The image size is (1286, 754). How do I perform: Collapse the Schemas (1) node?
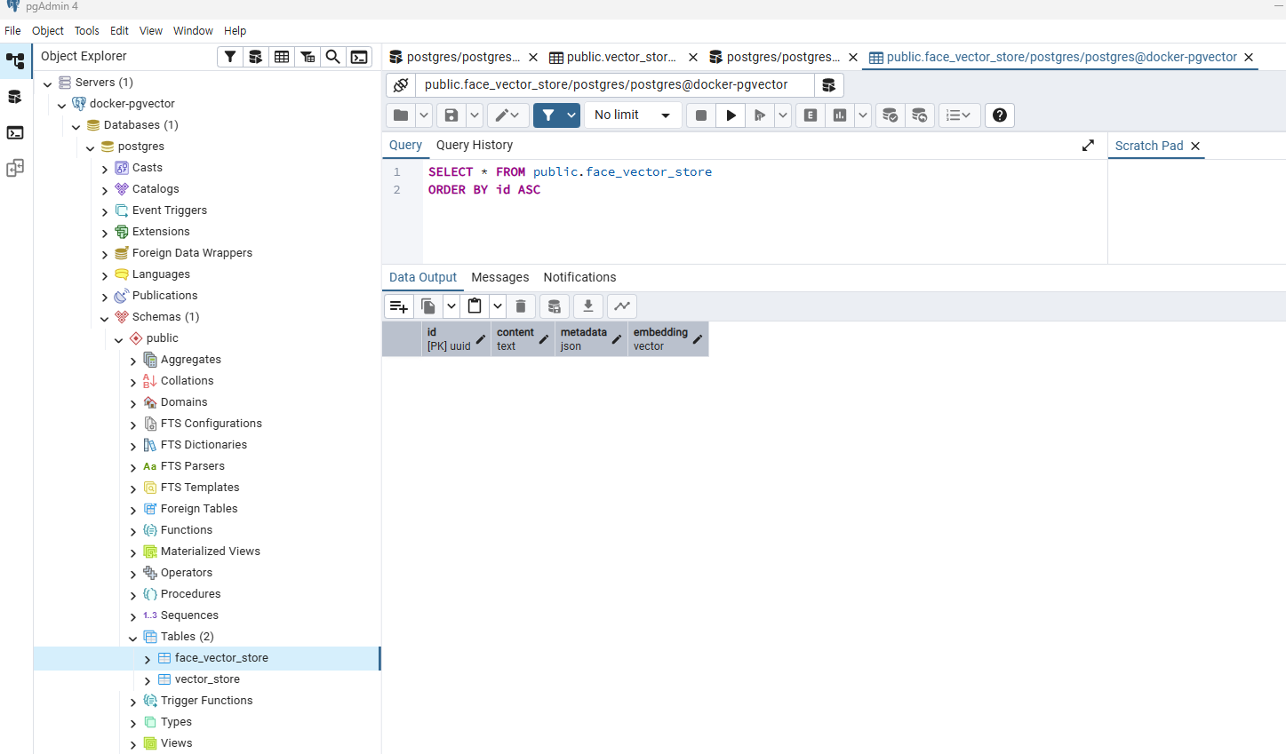pyautogui.click(x=105, y=318)
